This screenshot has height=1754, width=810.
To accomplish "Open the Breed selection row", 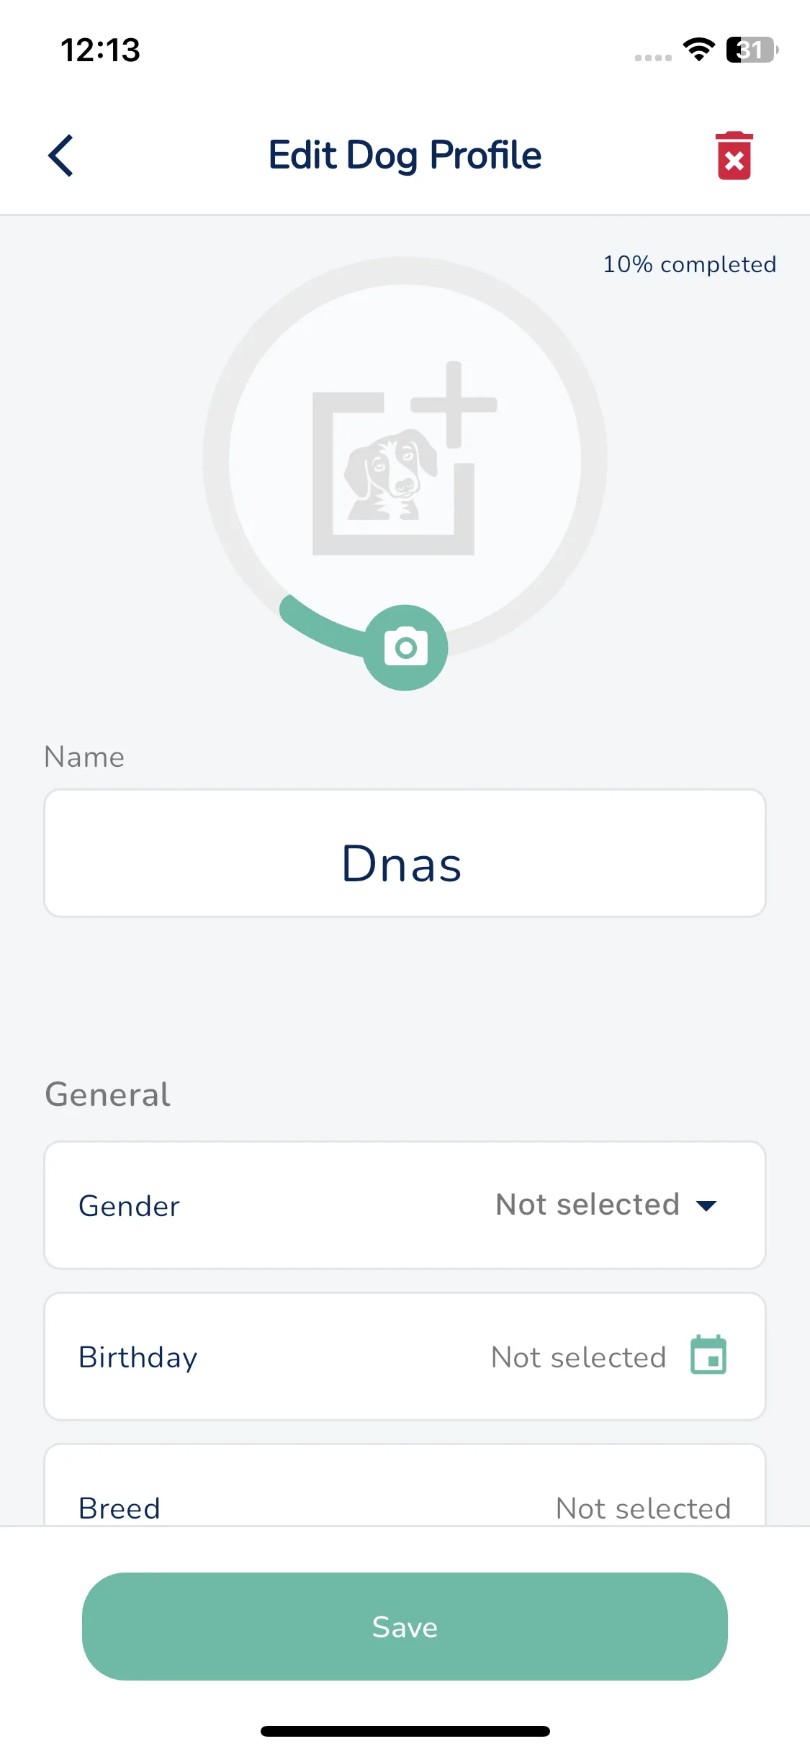I will (x=405, y=1485).
